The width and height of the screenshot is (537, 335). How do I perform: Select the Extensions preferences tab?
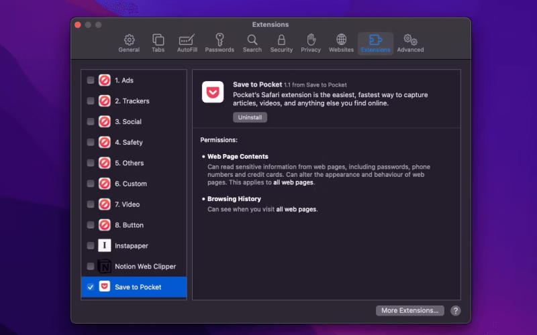tap(375, 43)
